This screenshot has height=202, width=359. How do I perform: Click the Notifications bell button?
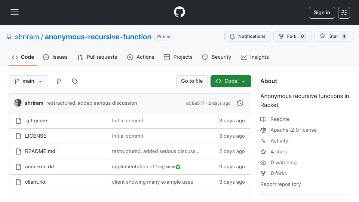[247, 36]
